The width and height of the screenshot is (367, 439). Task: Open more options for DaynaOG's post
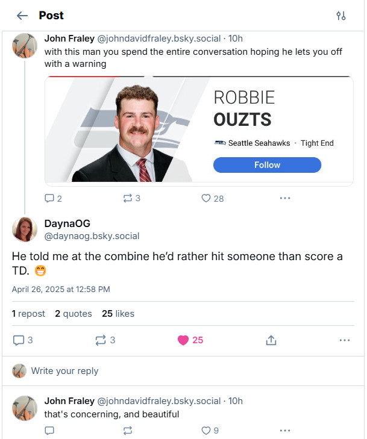pos(344,340)
